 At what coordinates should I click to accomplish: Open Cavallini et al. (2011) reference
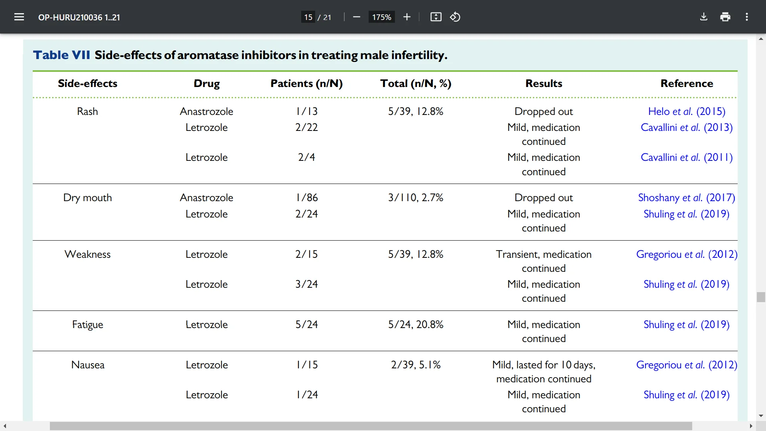point(687,157)
